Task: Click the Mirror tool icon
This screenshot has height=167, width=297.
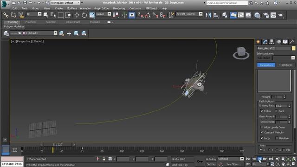Action: pos(208,15)
